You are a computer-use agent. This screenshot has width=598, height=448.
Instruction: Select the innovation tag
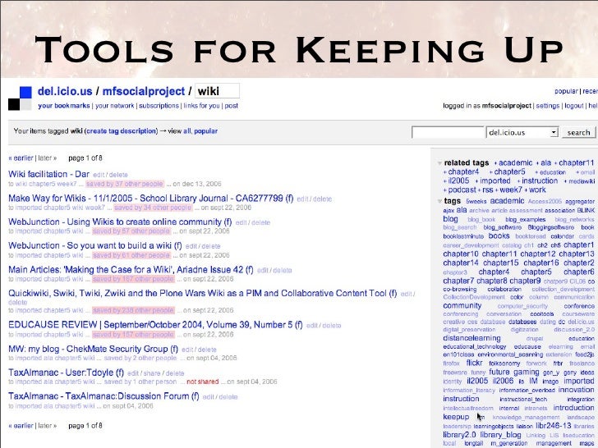[x=576, y=390]
